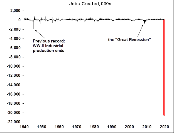Image resolution: width=174 pixels, height=133 pixels.
Task: Click the red 2020 job-loss bar
Action: (164, 68)
